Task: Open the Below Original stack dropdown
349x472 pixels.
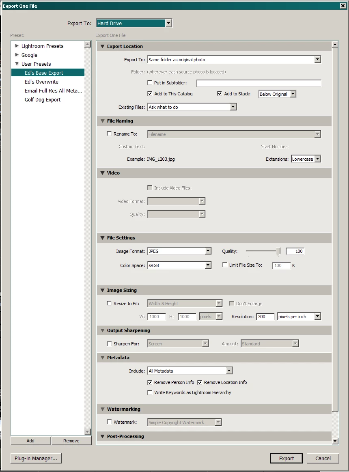Action: [x=278, y=94]
